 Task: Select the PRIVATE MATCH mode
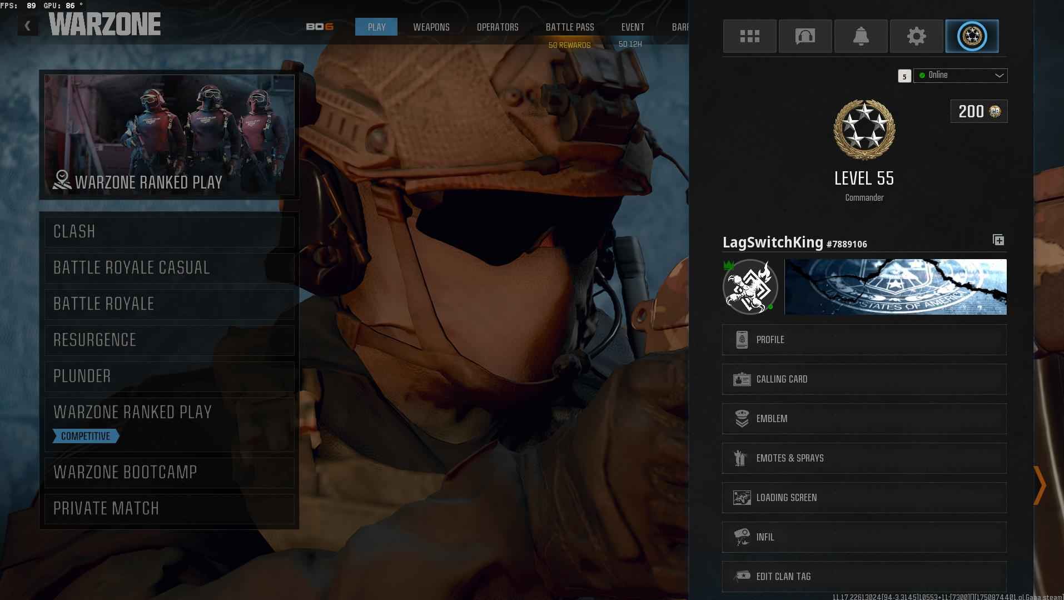(x=170, y=508)
